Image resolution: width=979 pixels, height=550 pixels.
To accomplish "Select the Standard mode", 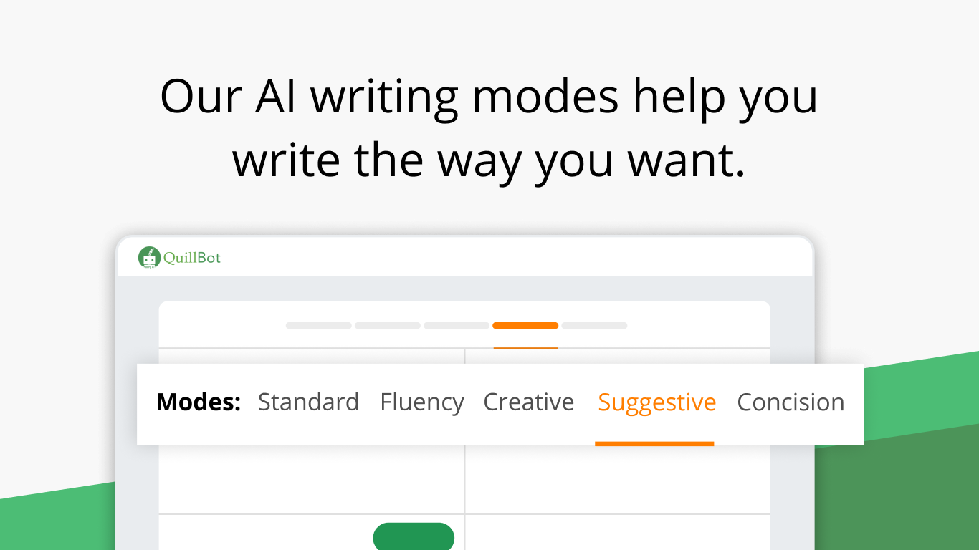I will click(308, 402).
